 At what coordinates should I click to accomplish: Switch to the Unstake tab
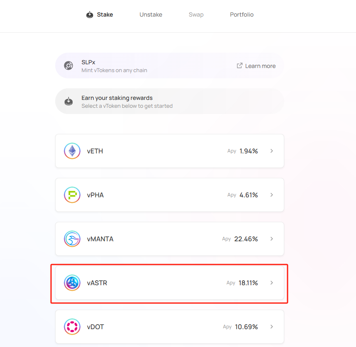coord(151,15)
